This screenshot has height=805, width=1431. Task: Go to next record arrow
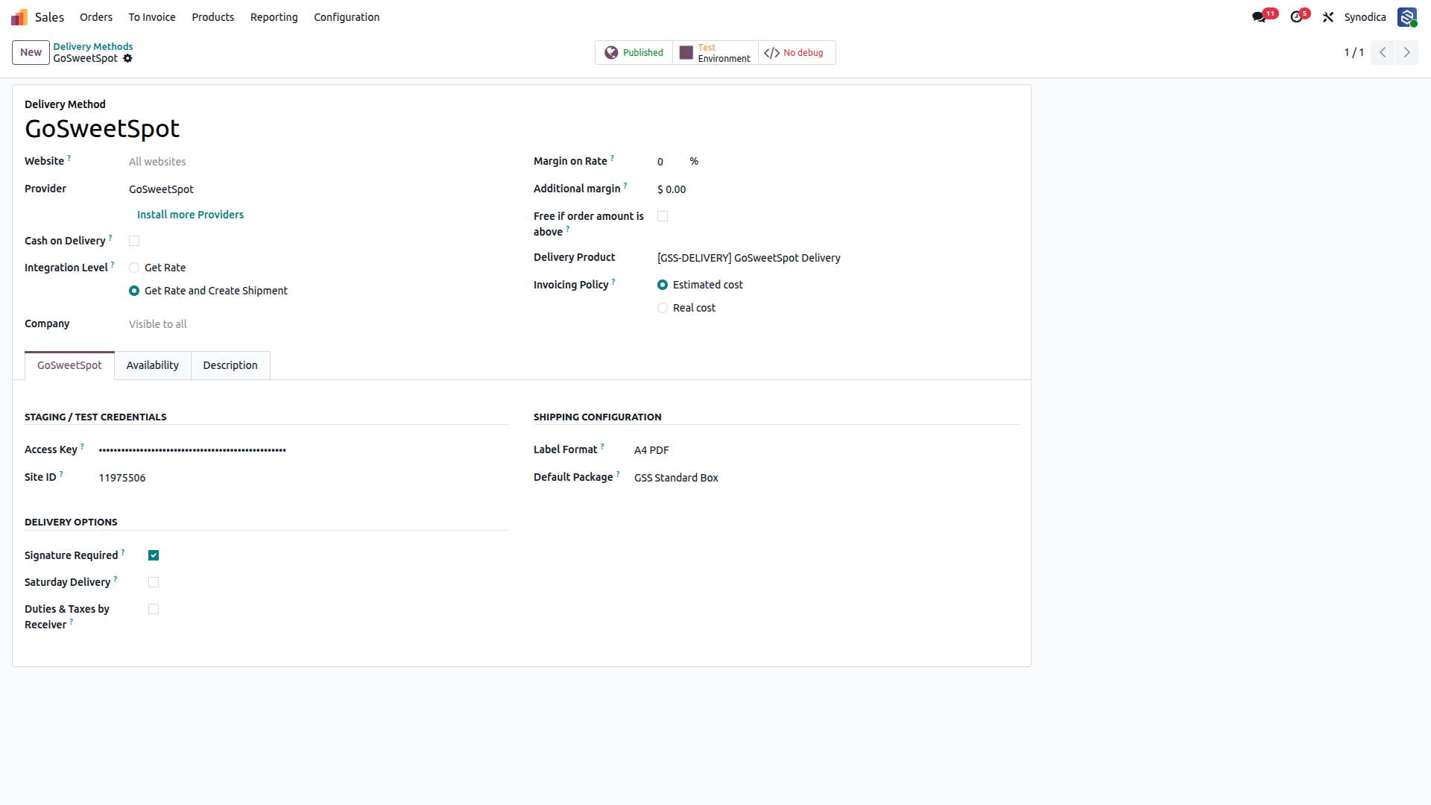(x=1407, y=52)
